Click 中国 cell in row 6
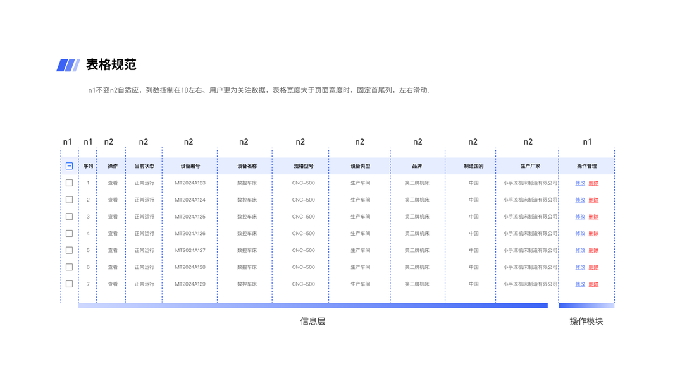 pos(474,267)
